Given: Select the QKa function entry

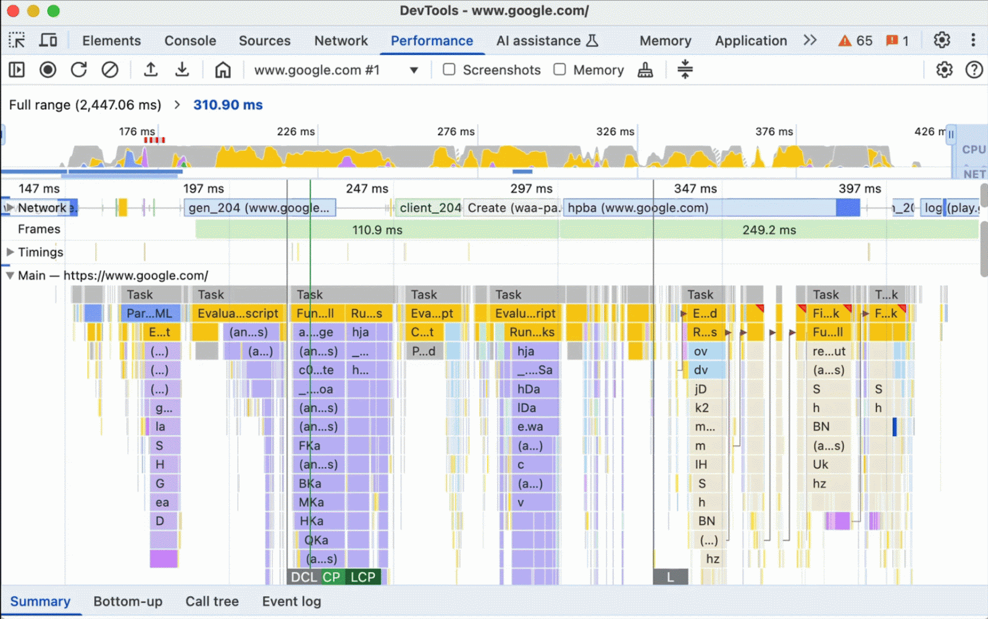Looking at the screenshot, I should 321,540.
